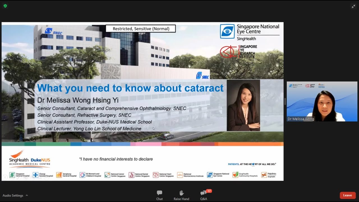Click the divider handle beside shared screen
Viewport: 359px width, 202px height.
point(285,102)
